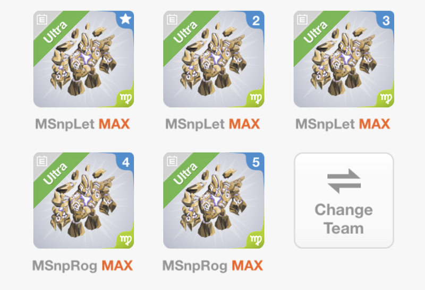The height and width of the screenshot is (290, 425).
Task: Click the number 2 slot badge
Action: pyautogui.click(x=256, y=20)
